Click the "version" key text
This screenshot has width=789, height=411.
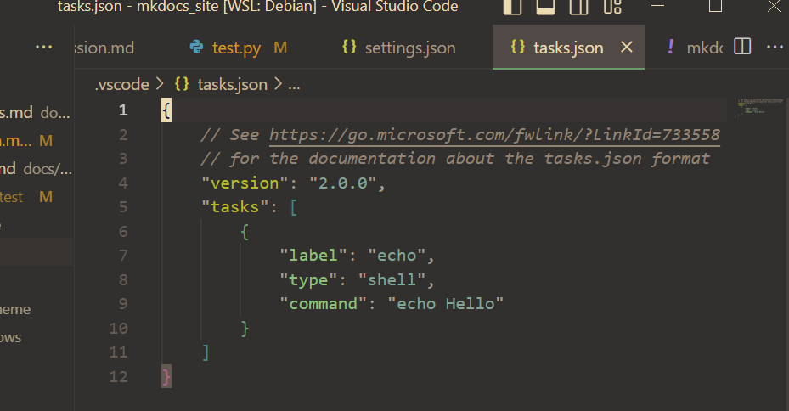245,183
